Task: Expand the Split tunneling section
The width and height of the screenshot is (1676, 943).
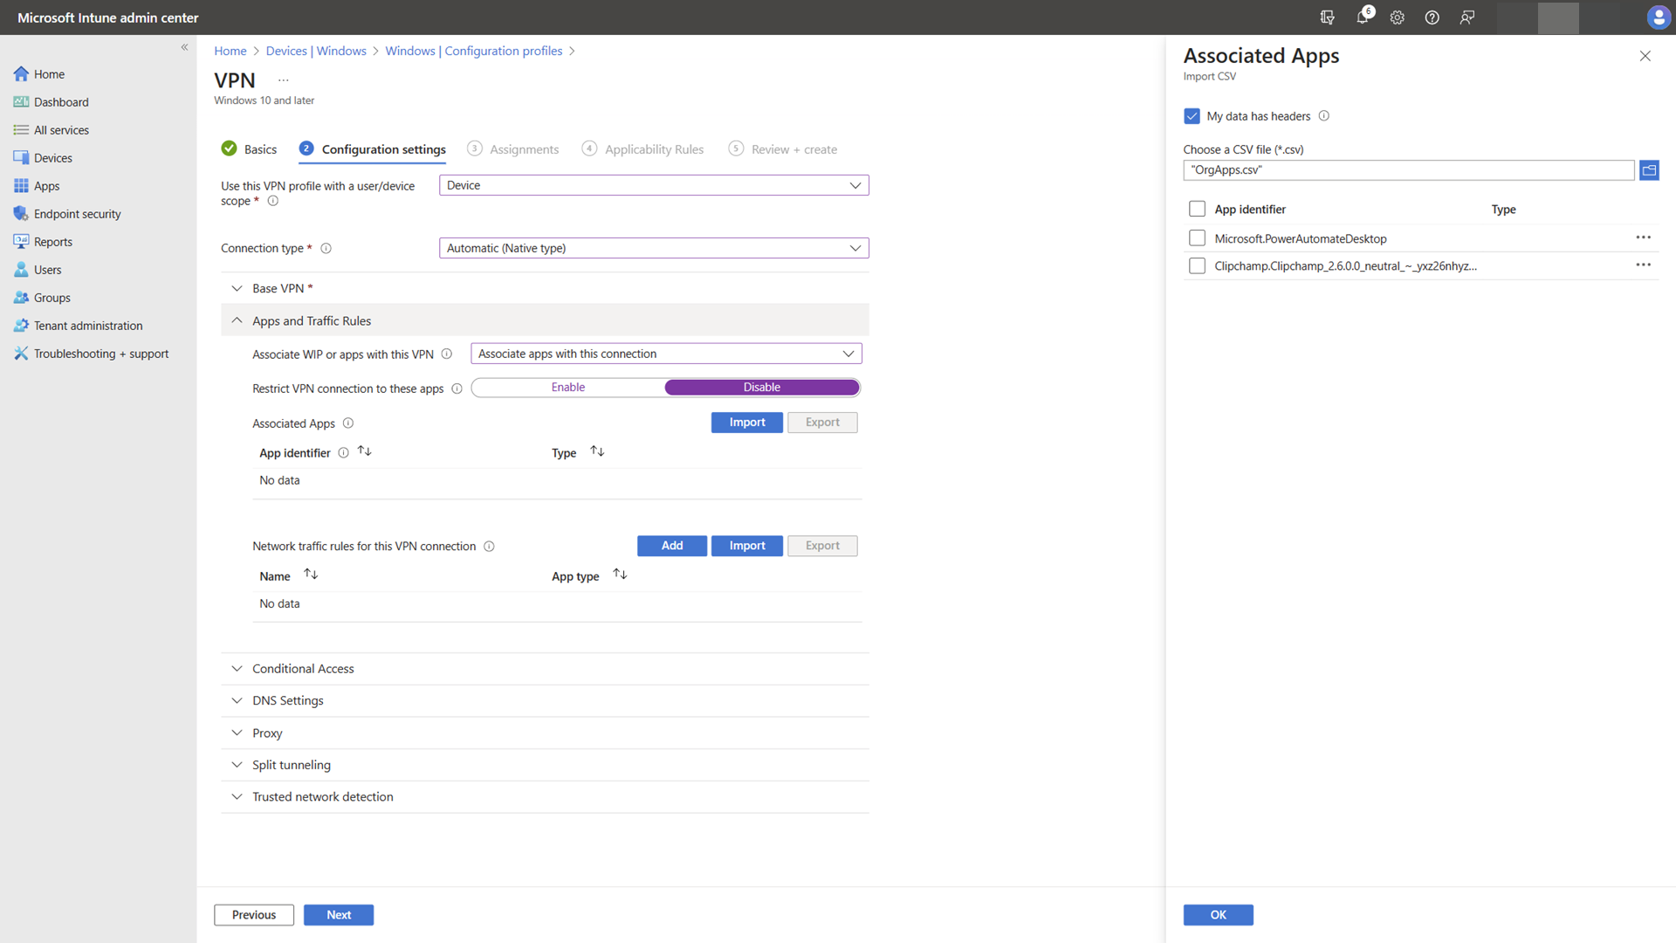Action: 291,765
